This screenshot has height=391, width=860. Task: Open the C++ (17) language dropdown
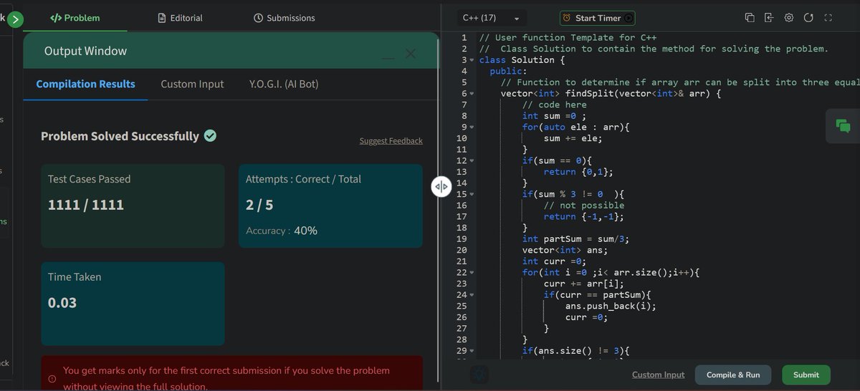(492, 18)
